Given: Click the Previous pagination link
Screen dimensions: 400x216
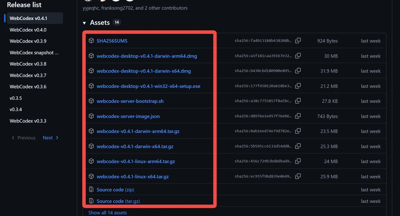Looking at the screenshot, I should [x=23, y=138].
